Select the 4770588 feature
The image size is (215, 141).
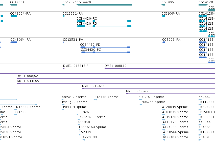click(x=84, y=140)
